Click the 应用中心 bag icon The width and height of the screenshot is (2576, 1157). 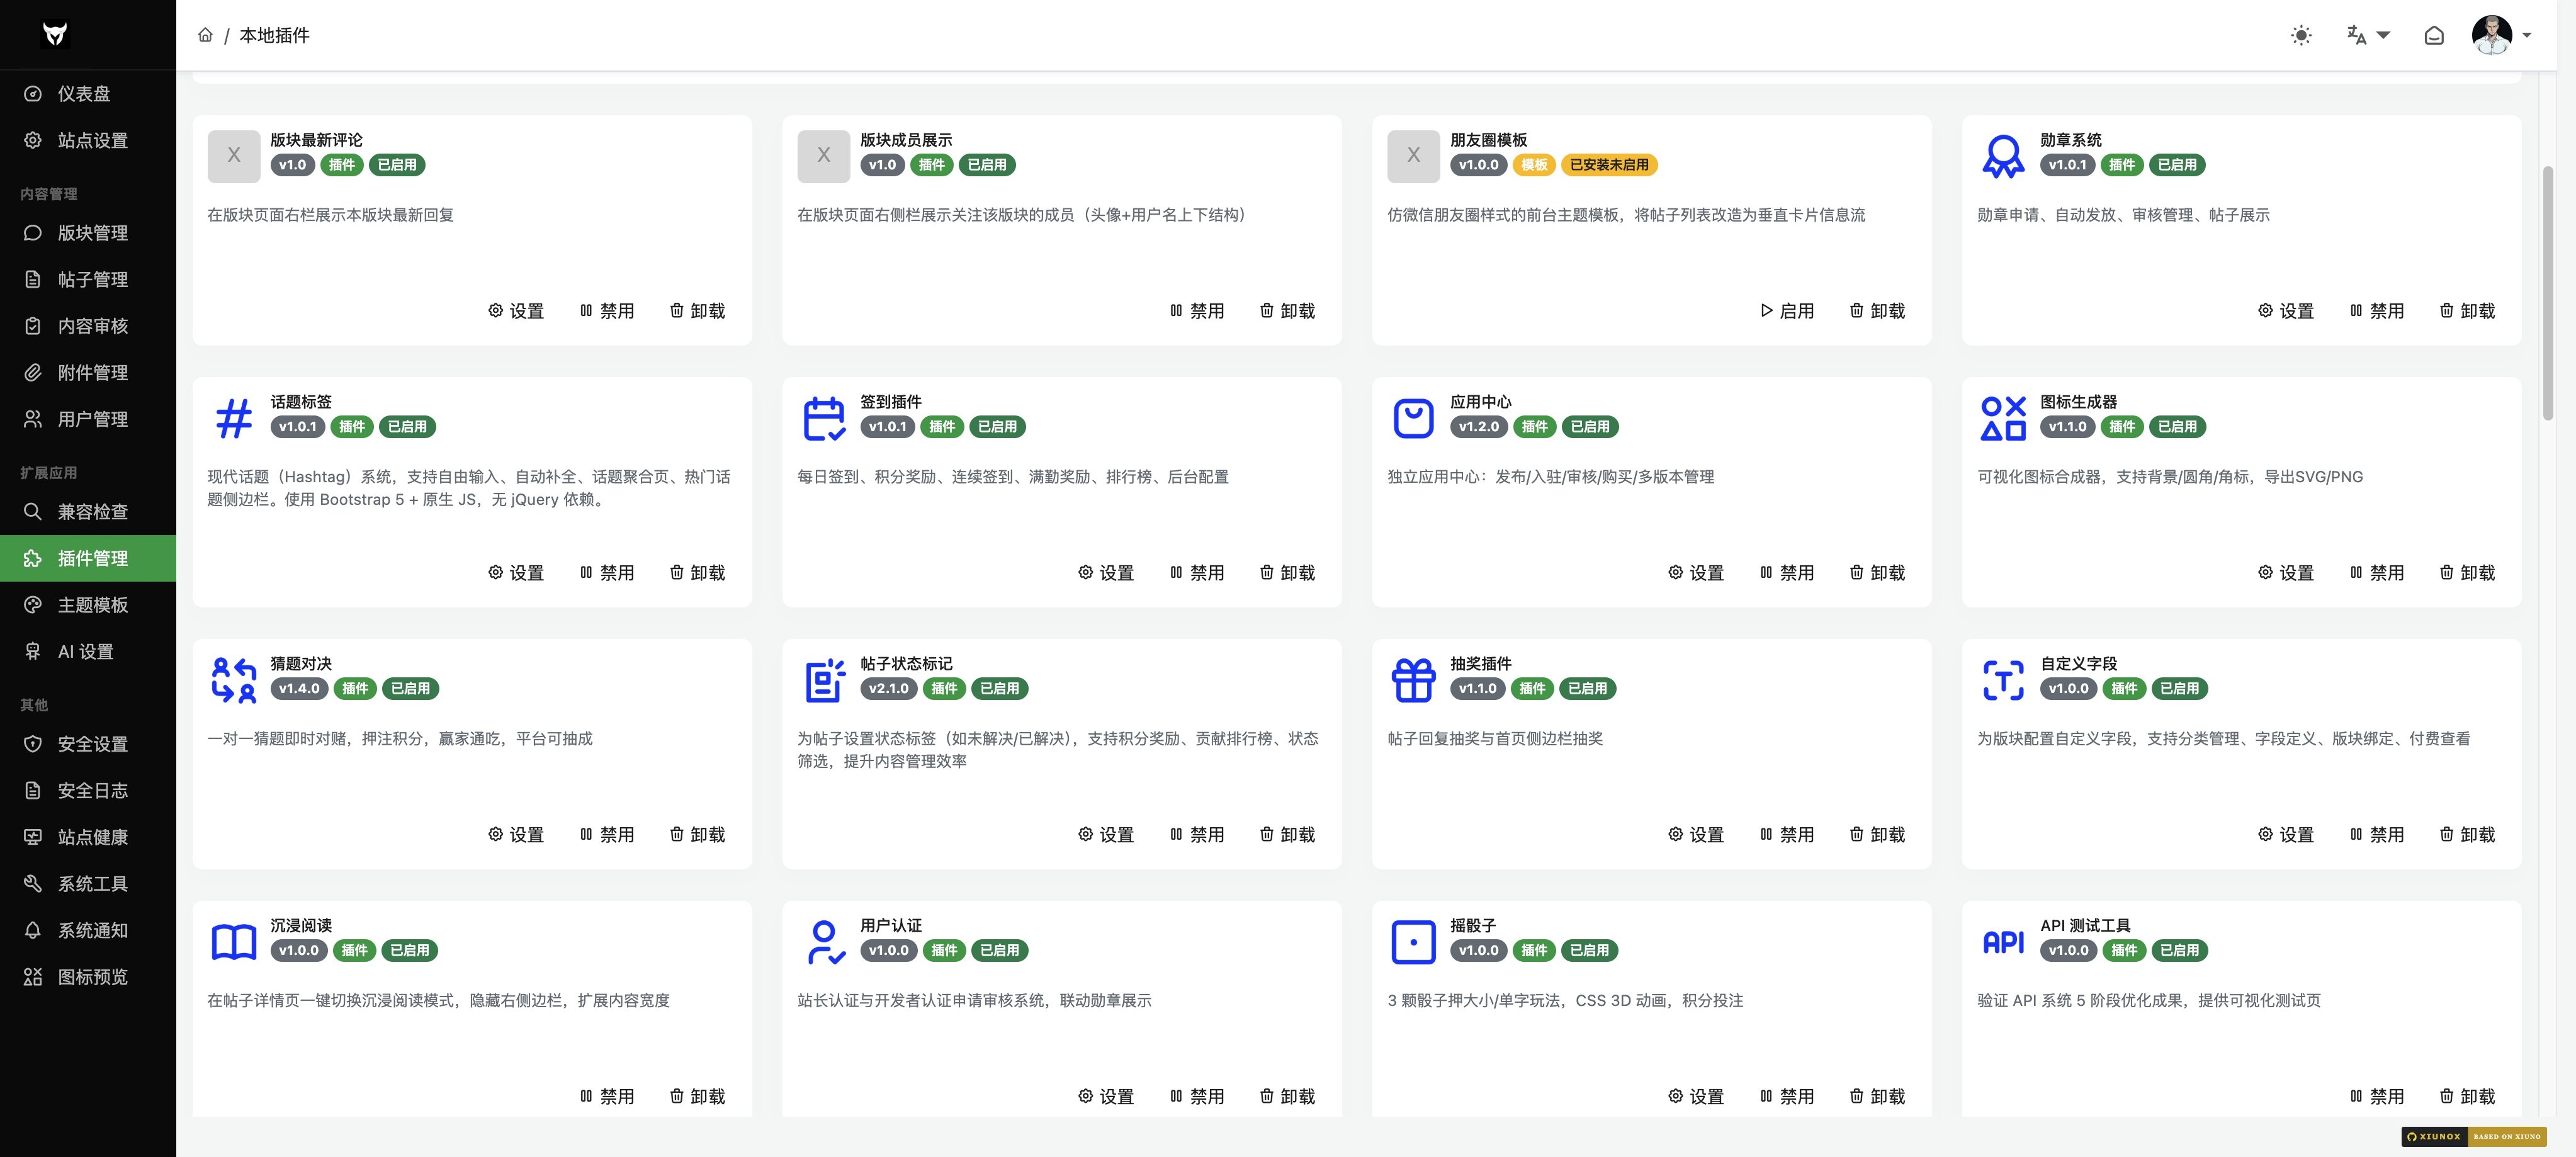[1413, 418]
